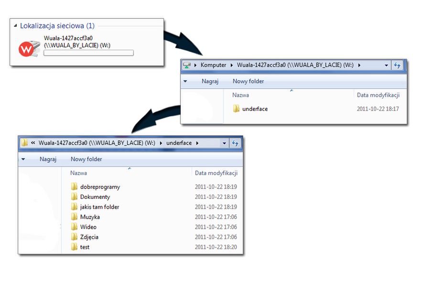Viewport: 423px width, 283px height.
Task: Click underface breadcrumb in lower window
Action: point(179,143)
